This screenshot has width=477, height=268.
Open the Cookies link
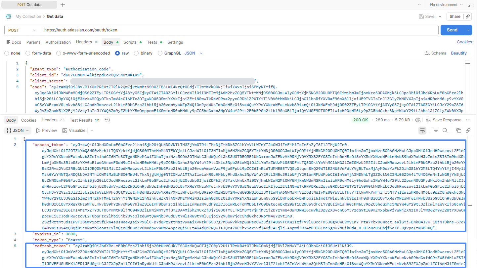(x=464, y=42)
